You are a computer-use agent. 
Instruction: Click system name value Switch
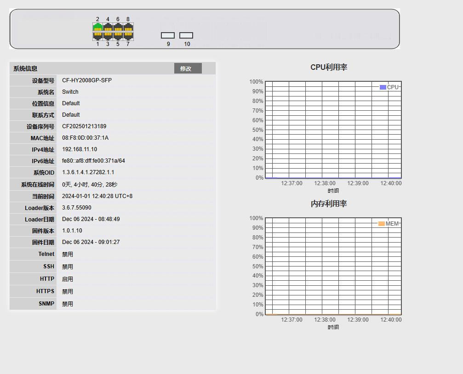(70, 92)
